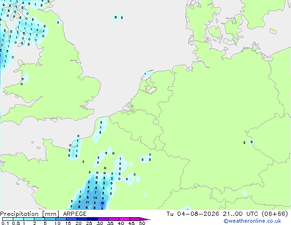Select the 5–10 mm legend color box
This screenshot has height=225, width=291.
[50, 219]
